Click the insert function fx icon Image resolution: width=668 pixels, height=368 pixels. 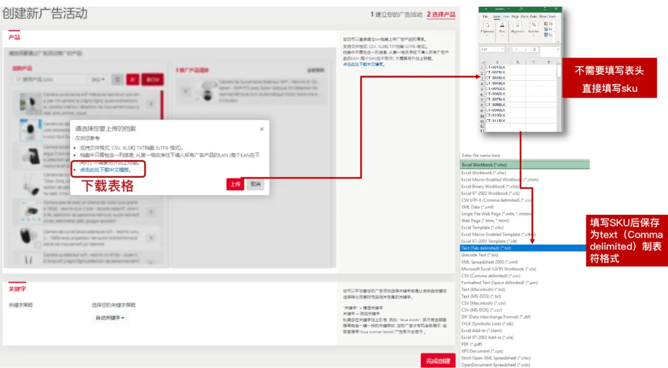(534, 49)
